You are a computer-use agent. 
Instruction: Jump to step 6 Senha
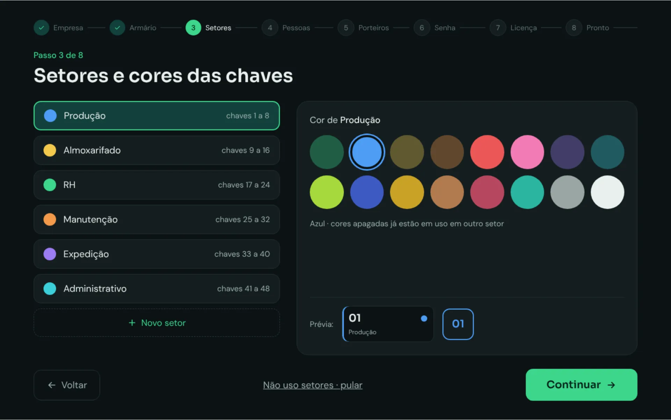click(435, 28)
